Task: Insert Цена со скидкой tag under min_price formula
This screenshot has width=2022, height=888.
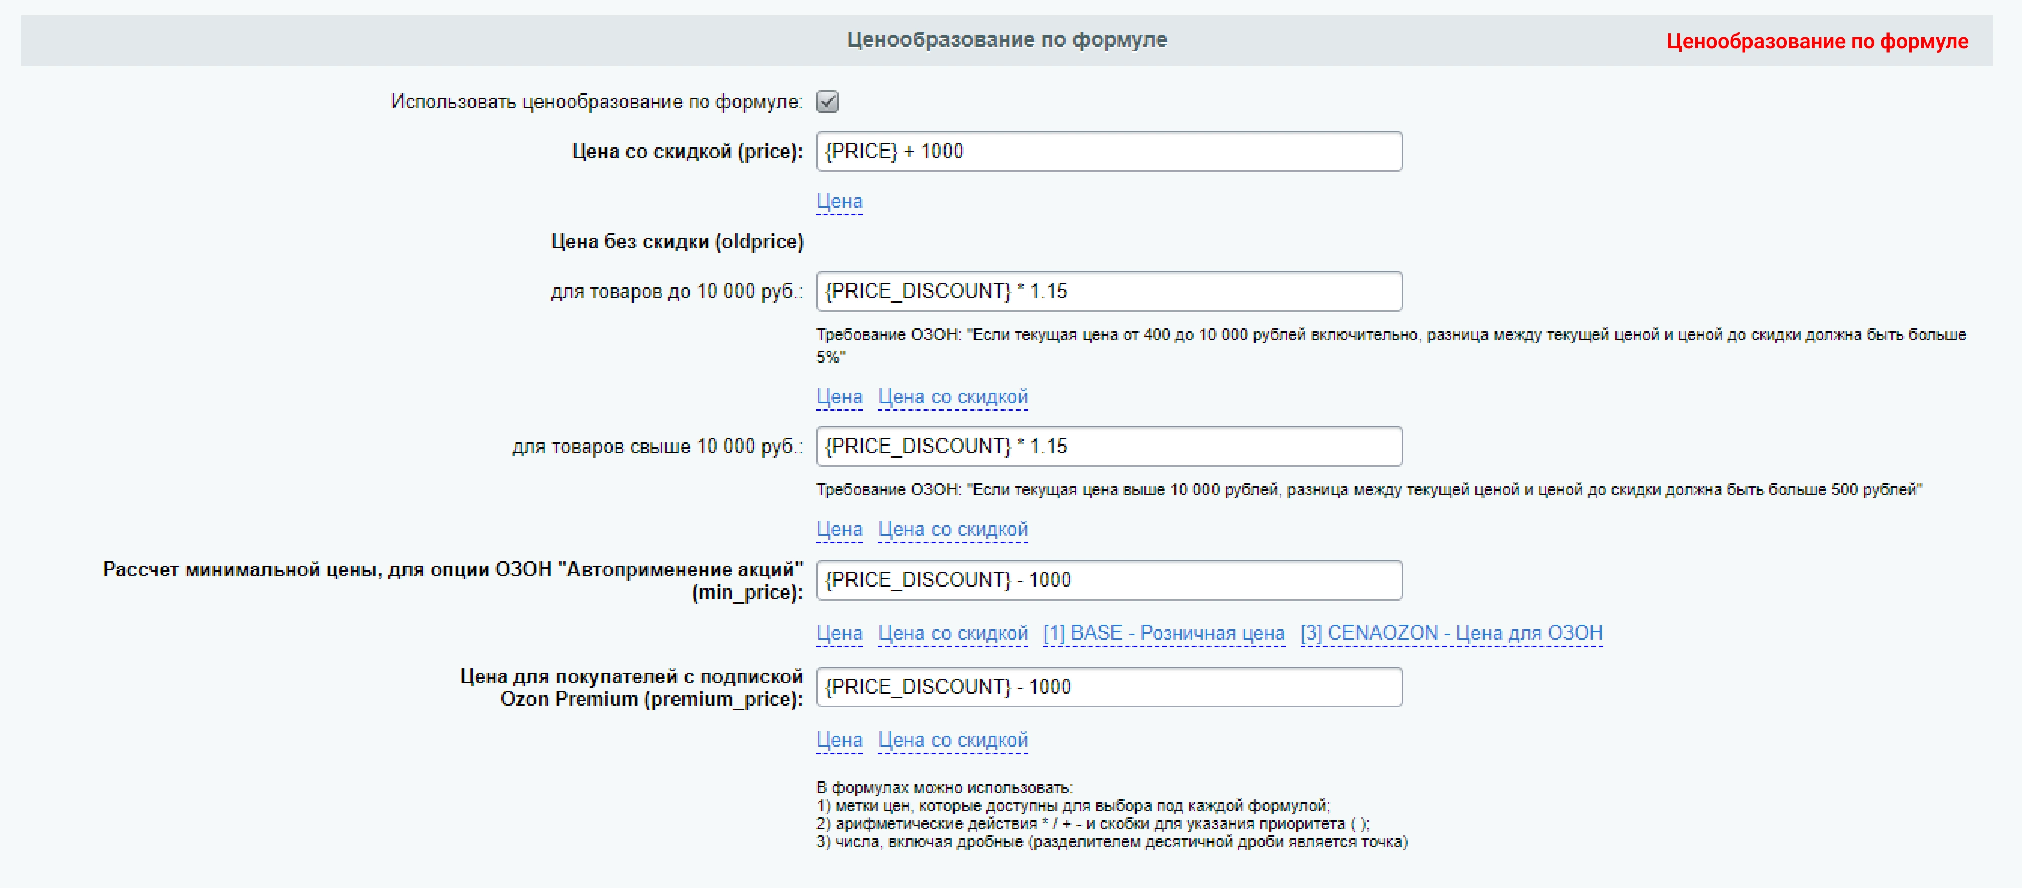Action: (952, 633)
